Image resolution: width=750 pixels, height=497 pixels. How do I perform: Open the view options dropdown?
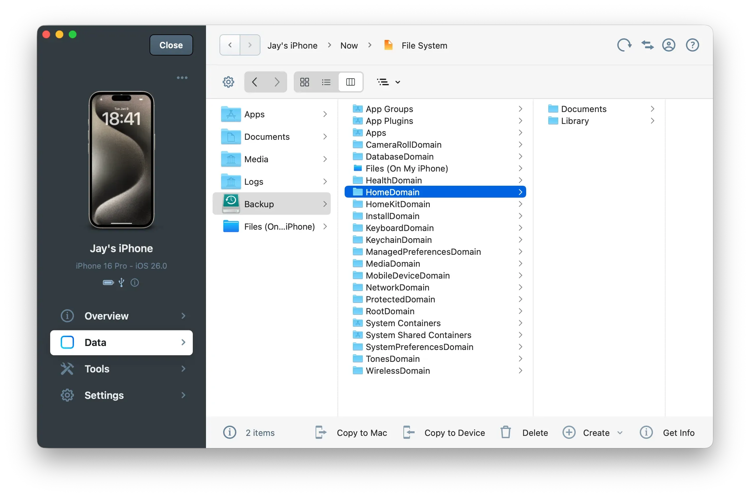pyautogui.click(x=389, y=82)
